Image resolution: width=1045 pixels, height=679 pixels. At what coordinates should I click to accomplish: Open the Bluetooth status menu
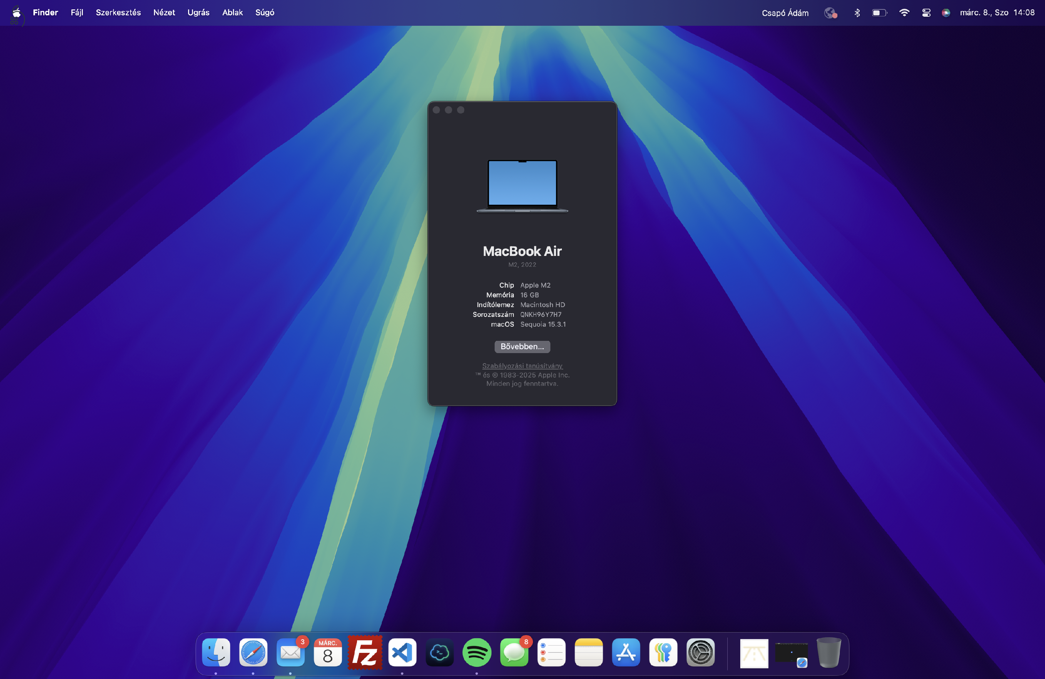pyautogui.click(x=857, y=13)
